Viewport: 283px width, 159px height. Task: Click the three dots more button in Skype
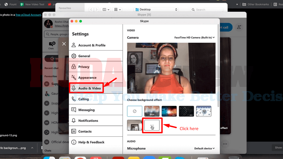click(225, 144)
